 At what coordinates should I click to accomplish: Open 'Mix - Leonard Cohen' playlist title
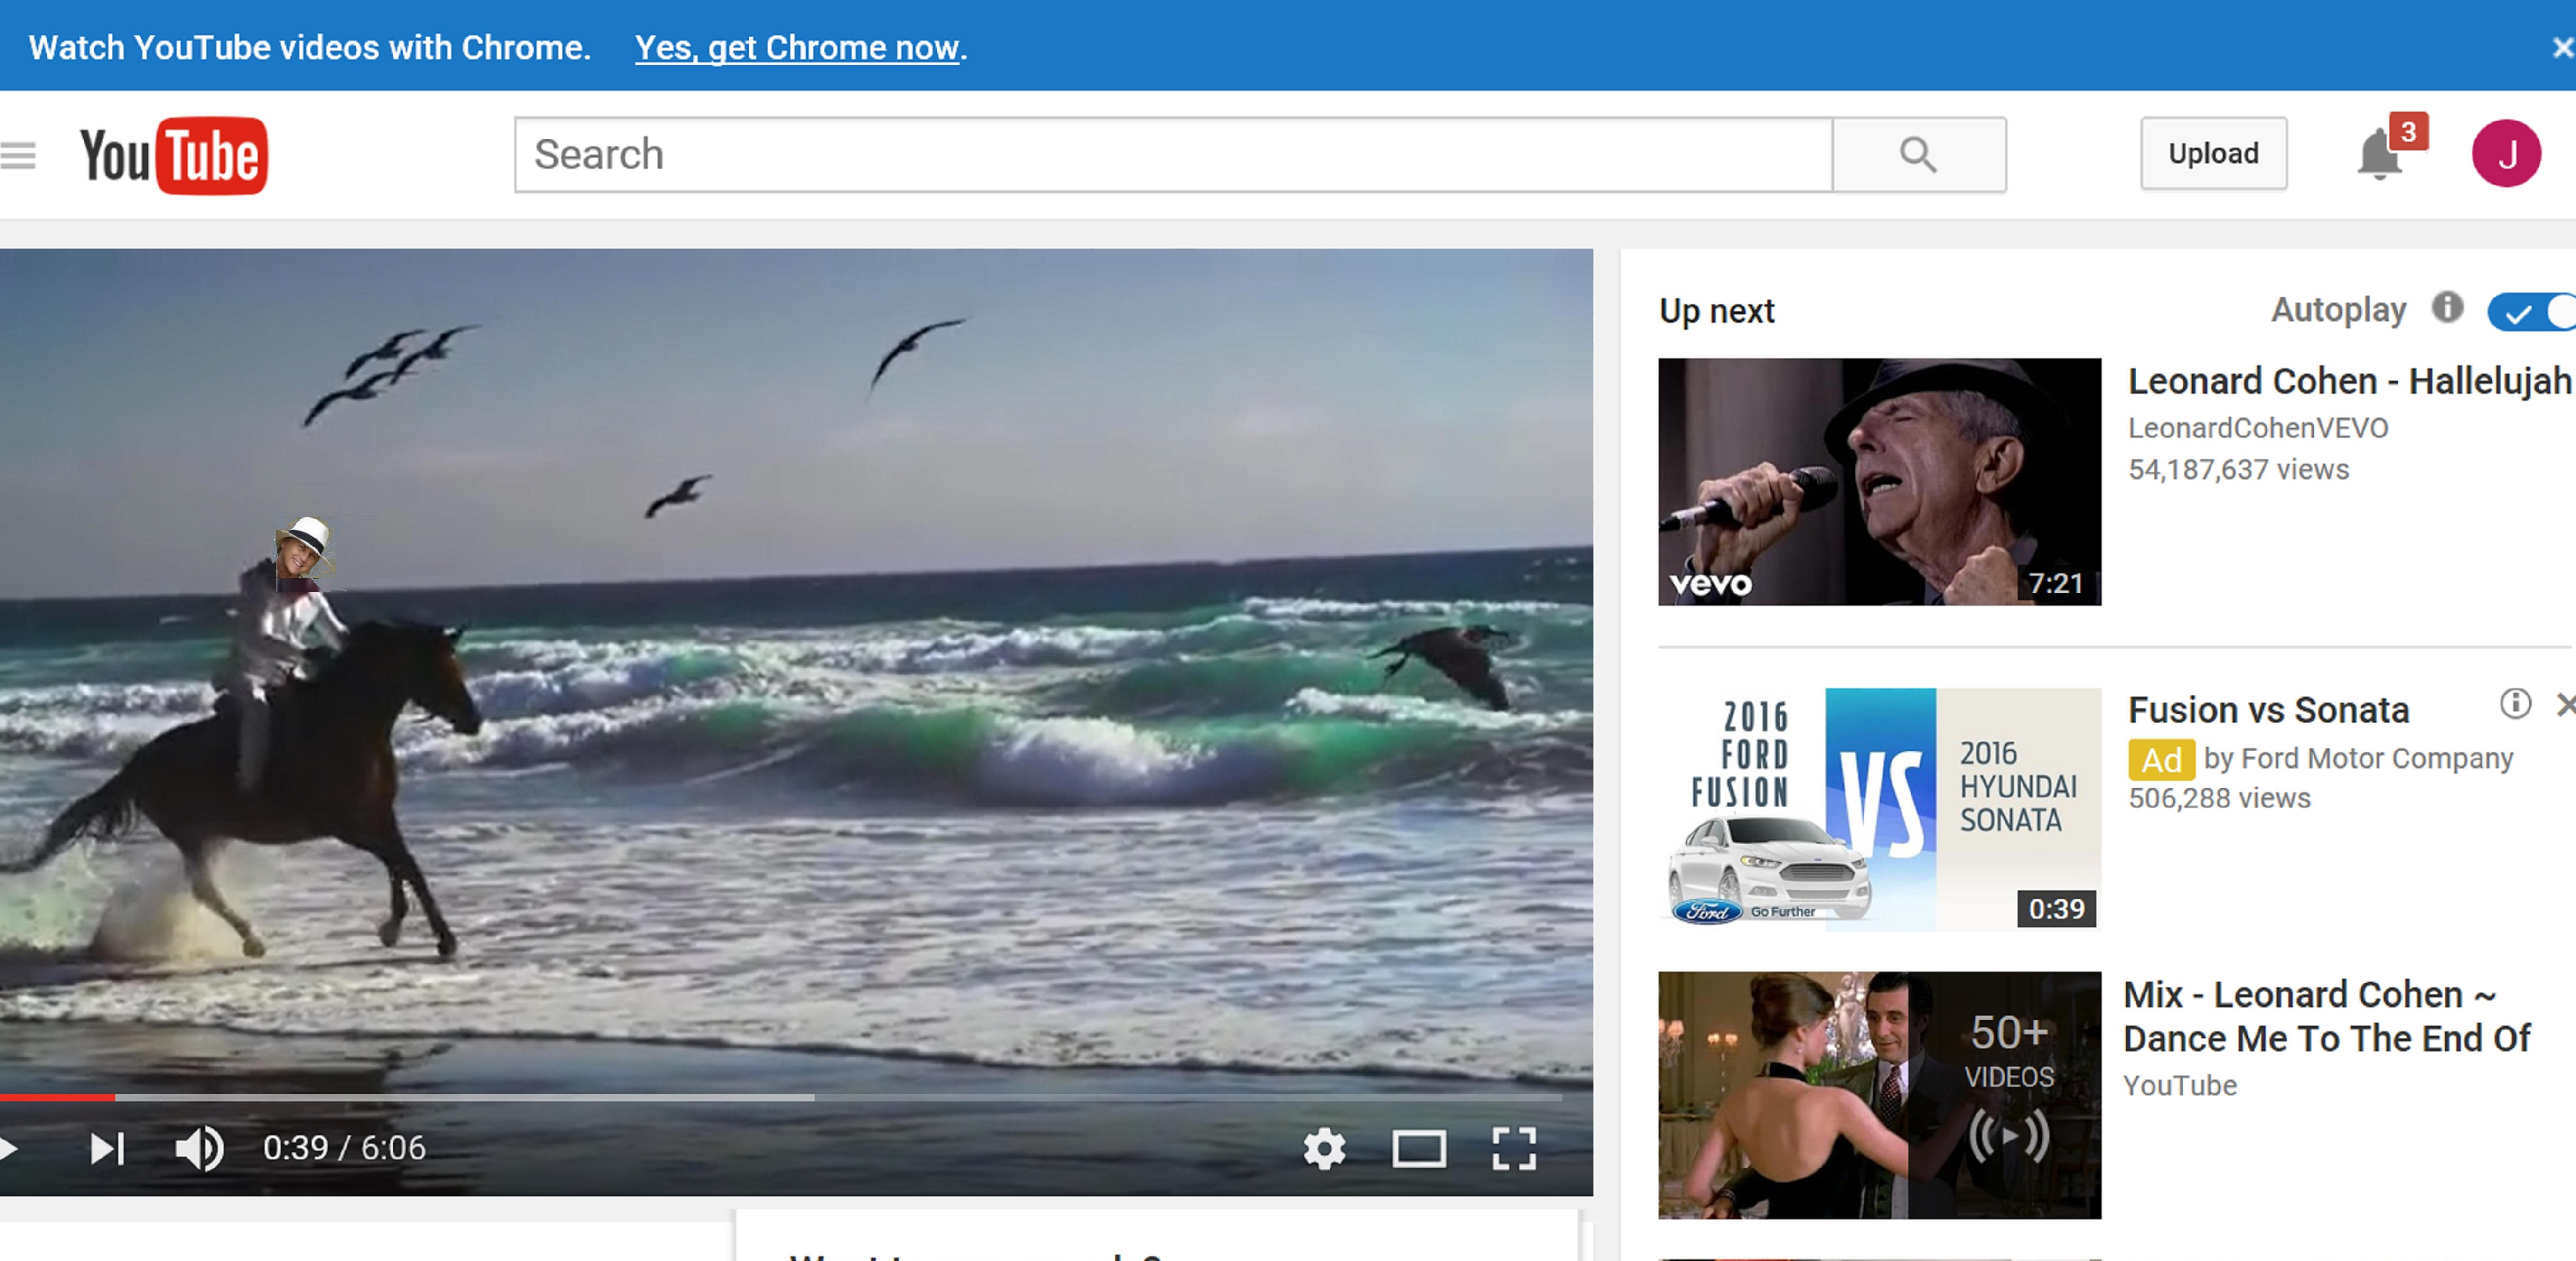tap(2326, 1016)
